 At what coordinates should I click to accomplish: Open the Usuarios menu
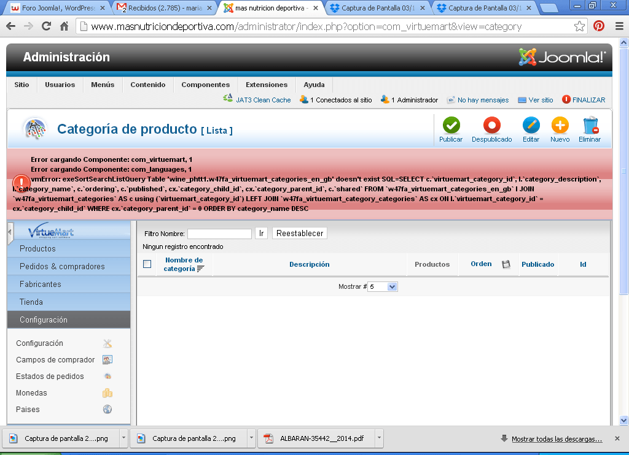pyautogui.click(x=60, y=85)
